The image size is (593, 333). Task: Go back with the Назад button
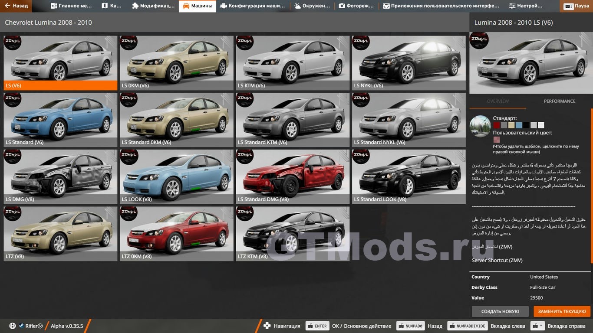point(16,6)
